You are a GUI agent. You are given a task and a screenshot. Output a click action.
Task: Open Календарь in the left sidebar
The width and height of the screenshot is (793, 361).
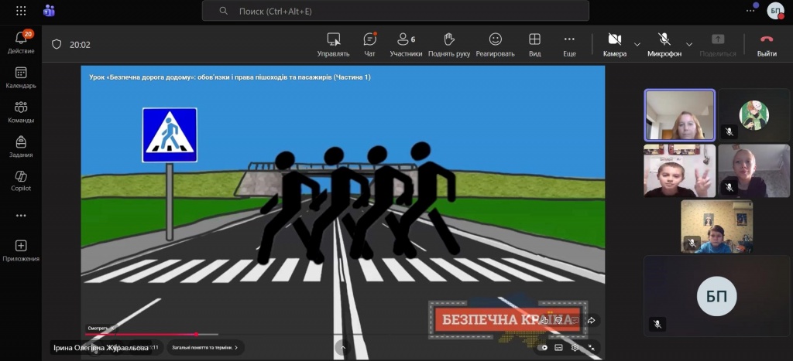(21, 77)
